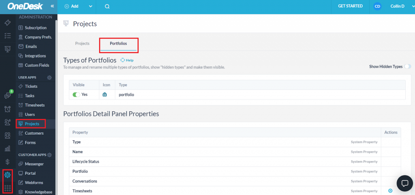This screenshot has width=415, height=195.
Task: Open the bar chart analytics icon
Action: pos(8,148)
